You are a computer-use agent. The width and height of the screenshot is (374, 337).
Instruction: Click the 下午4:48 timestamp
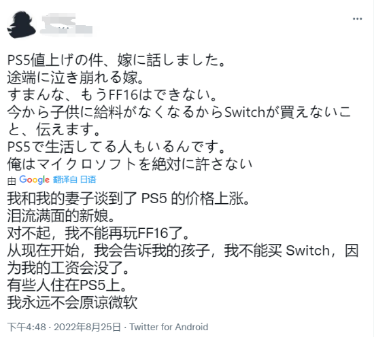(x=27, y=327)
